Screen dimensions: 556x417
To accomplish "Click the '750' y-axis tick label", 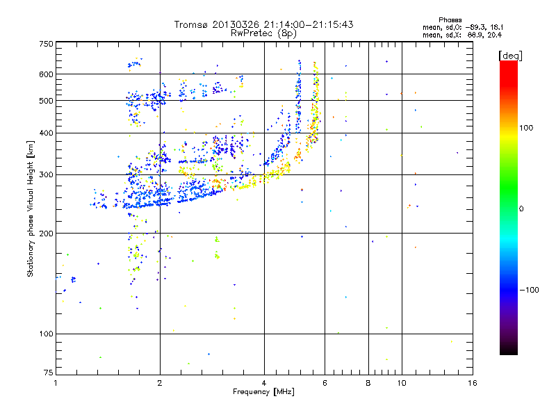I will [46, 44].
